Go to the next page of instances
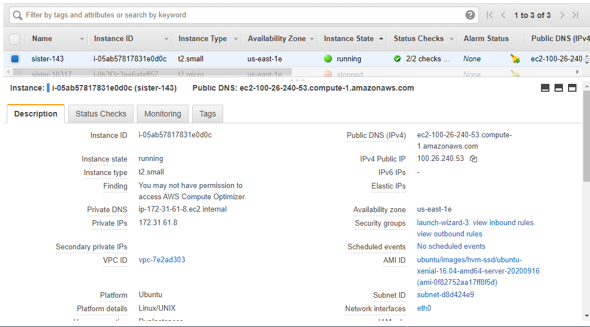Screen dimensions: 590x327 [x=562, y=15]
